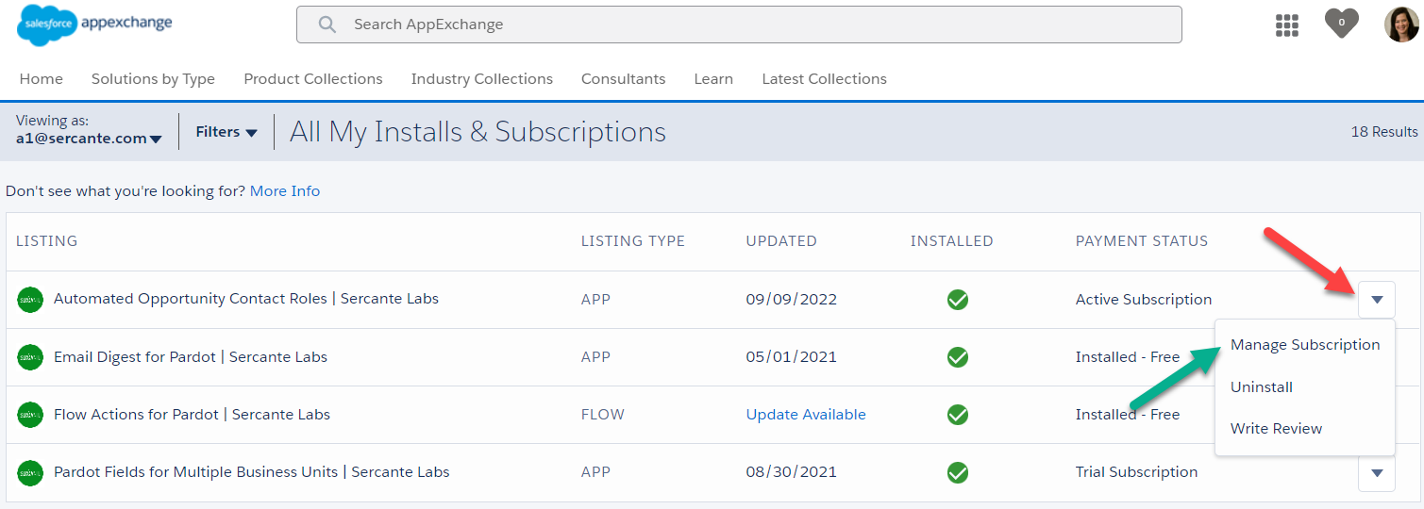
Task: Click Update Available link for Flow Actions
Action: tap(806, 415)
